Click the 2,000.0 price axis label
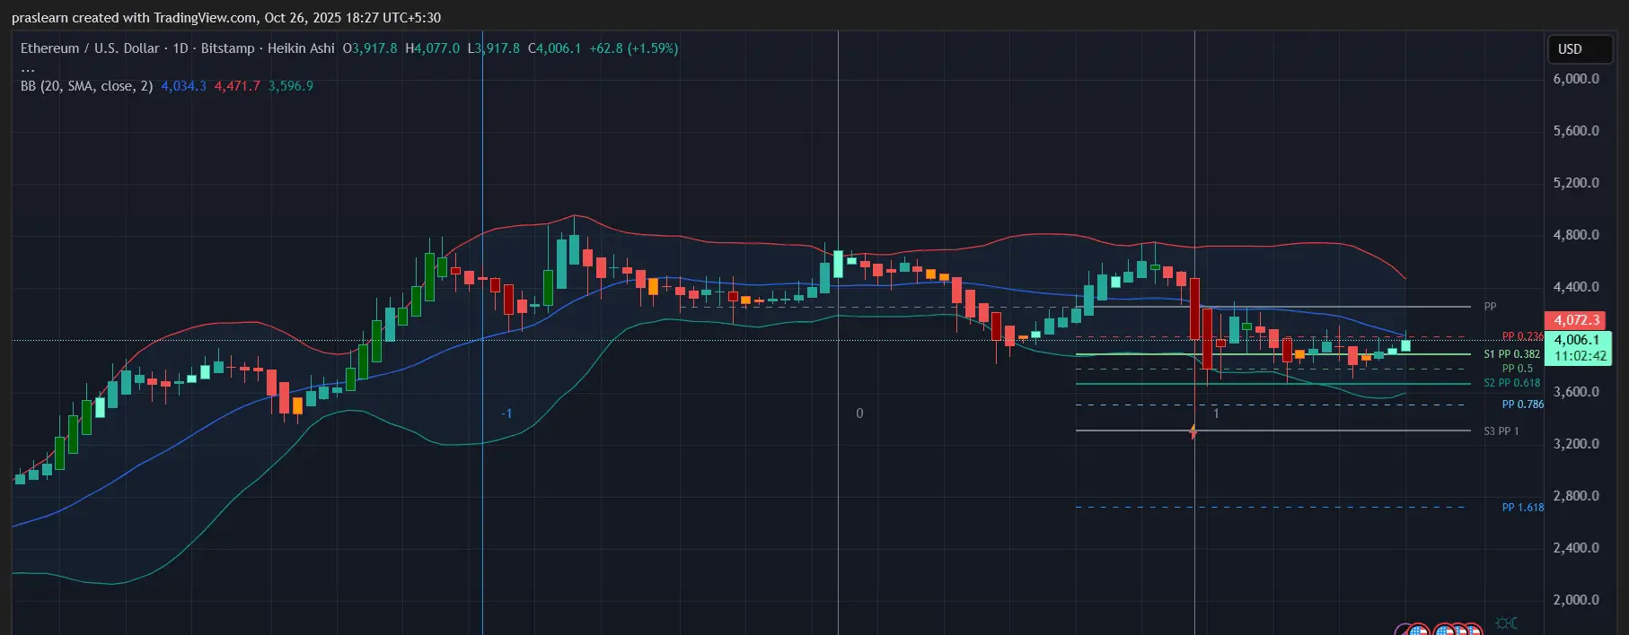Screen dimensions: 1629x635 pos(1576,600)
